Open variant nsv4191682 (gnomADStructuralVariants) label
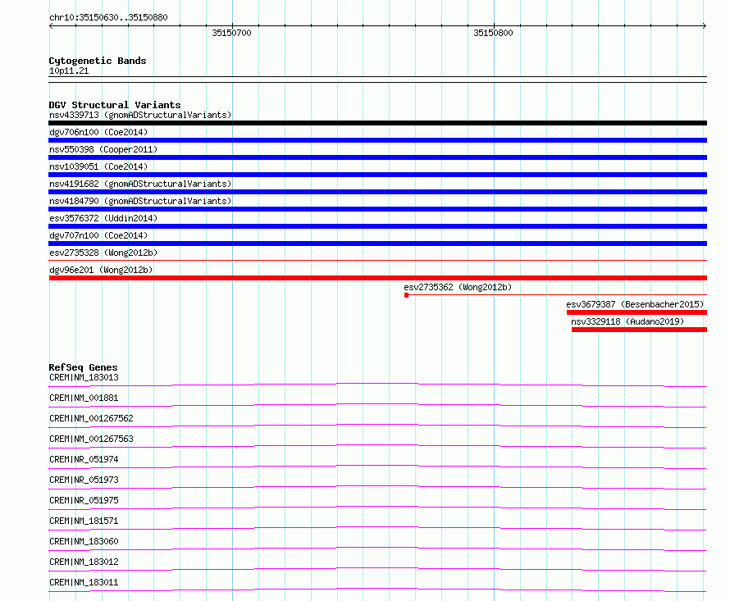The width and height of the screenshot is (730, 601). (x=140, y=184)
